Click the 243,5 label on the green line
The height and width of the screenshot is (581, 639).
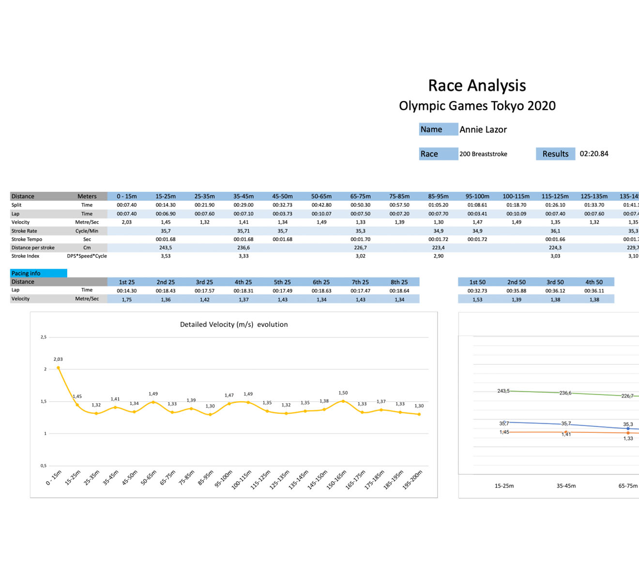503,391
